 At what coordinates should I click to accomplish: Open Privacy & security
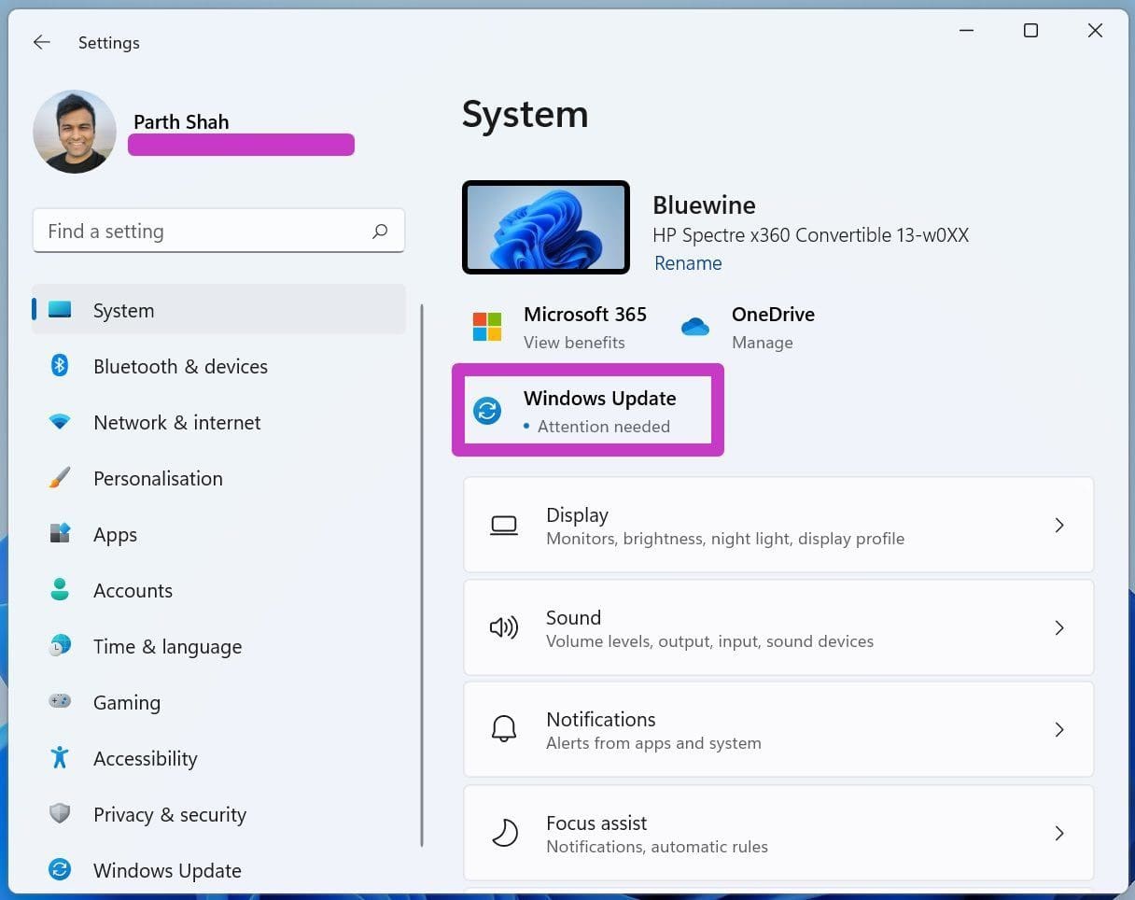coord(218,814)
